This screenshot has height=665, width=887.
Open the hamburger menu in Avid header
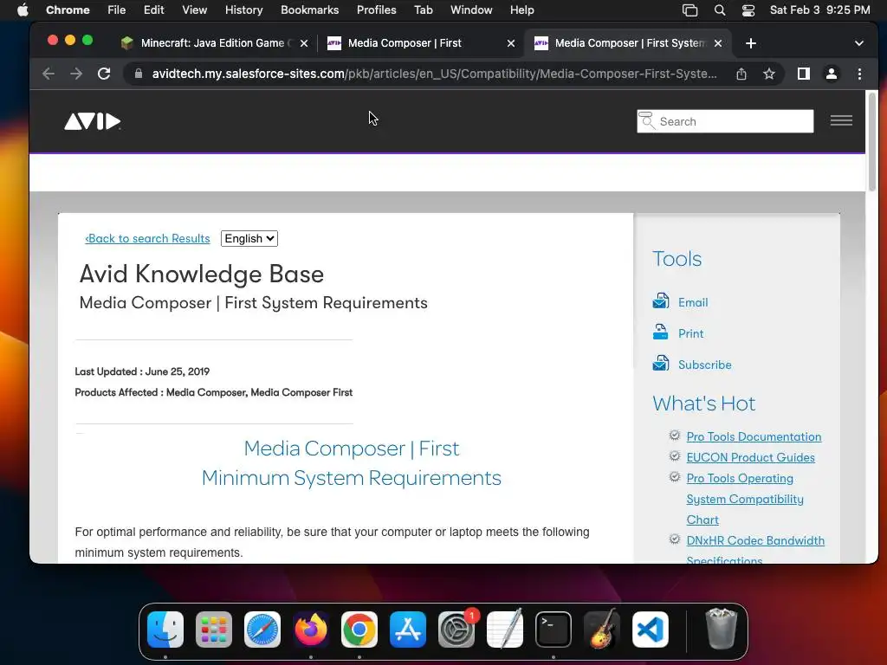coord(841,120)
